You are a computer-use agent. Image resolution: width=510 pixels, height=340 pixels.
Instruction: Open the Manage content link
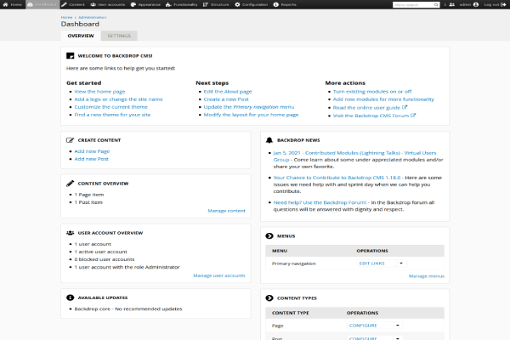pyautogui.click(x=226, y=210)
